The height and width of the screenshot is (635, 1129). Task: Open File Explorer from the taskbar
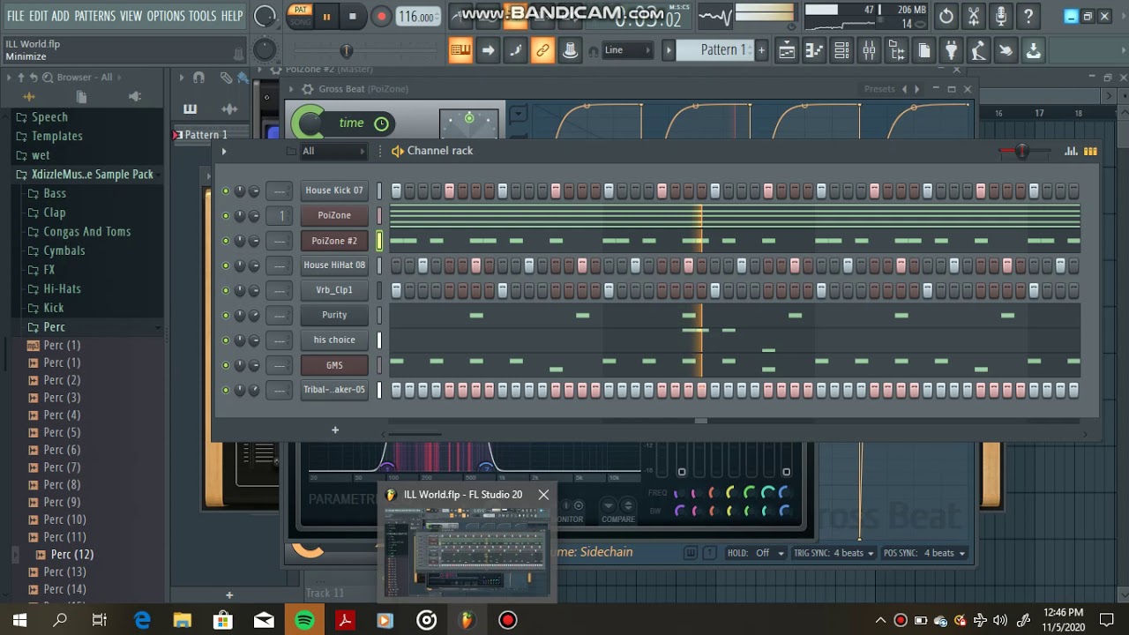183,620
